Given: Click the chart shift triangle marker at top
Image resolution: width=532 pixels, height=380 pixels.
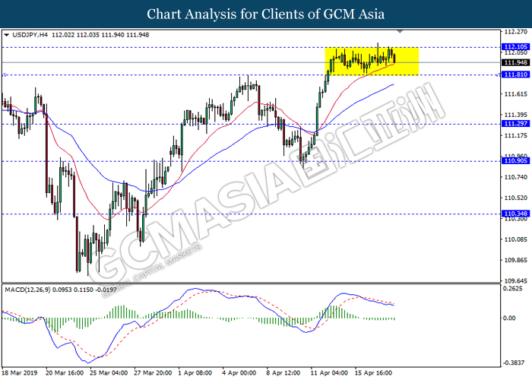Looking at the screenshot, I should [x=400, y=31].
